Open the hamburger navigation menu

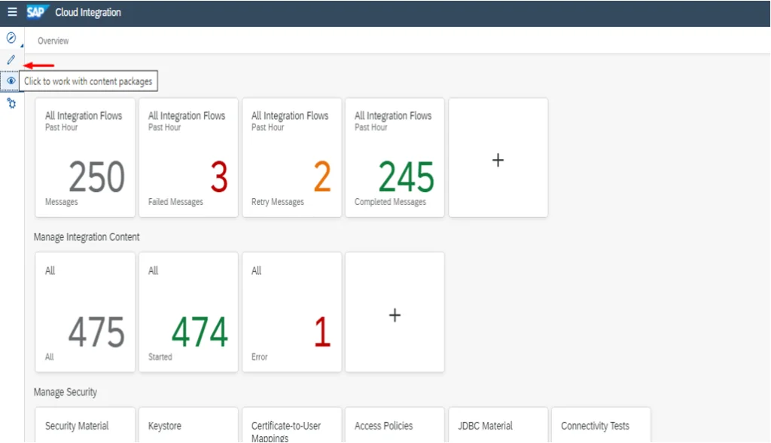[x=12, y=13]
